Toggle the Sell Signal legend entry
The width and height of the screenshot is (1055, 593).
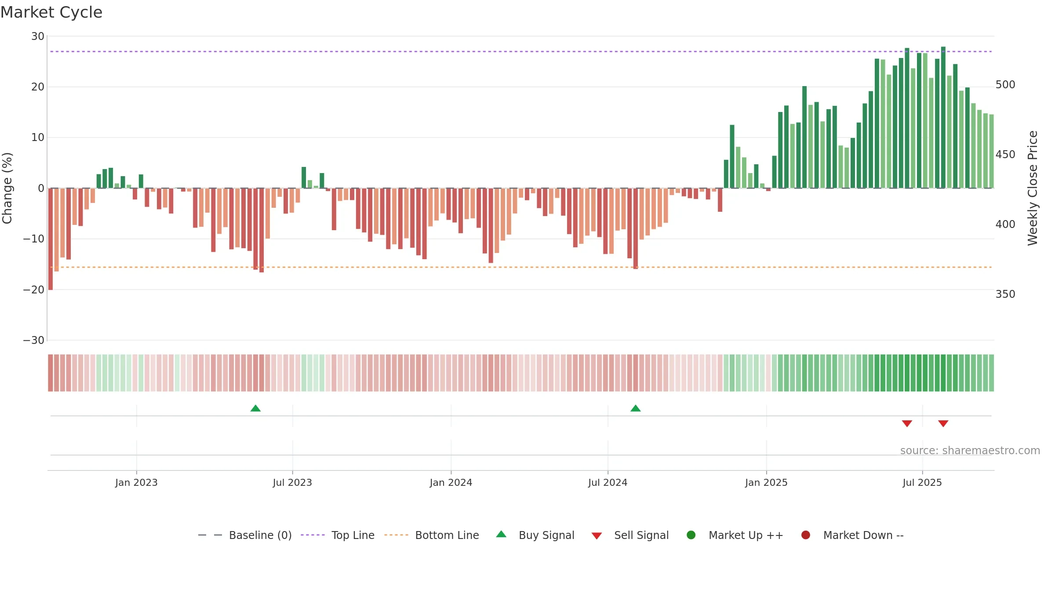[x=630, y=535]
